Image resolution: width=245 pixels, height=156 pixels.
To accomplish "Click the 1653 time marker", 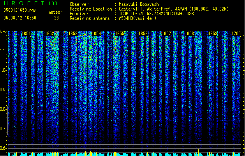I will 73,34.
